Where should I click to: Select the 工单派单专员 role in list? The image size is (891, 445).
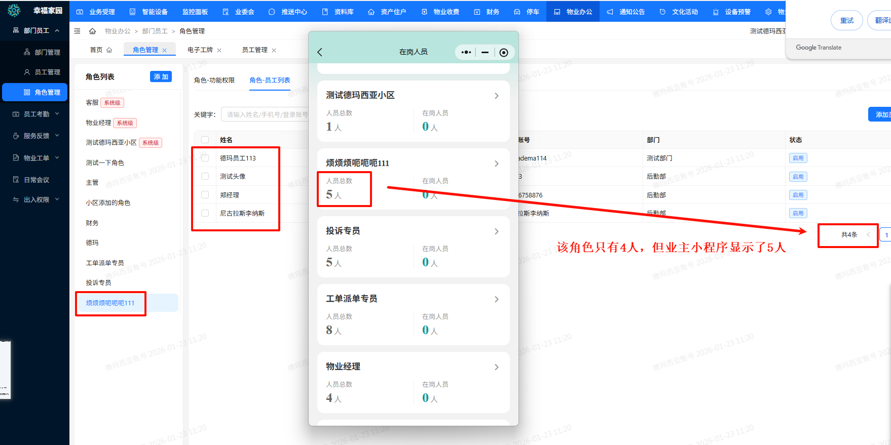point(105,263)
